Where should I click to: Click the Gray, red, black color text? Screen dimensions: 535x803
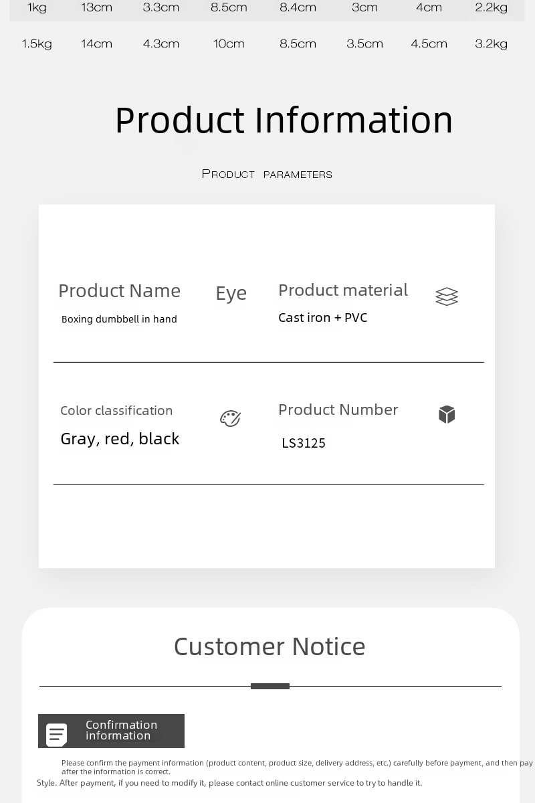click(x=120, y=439)
